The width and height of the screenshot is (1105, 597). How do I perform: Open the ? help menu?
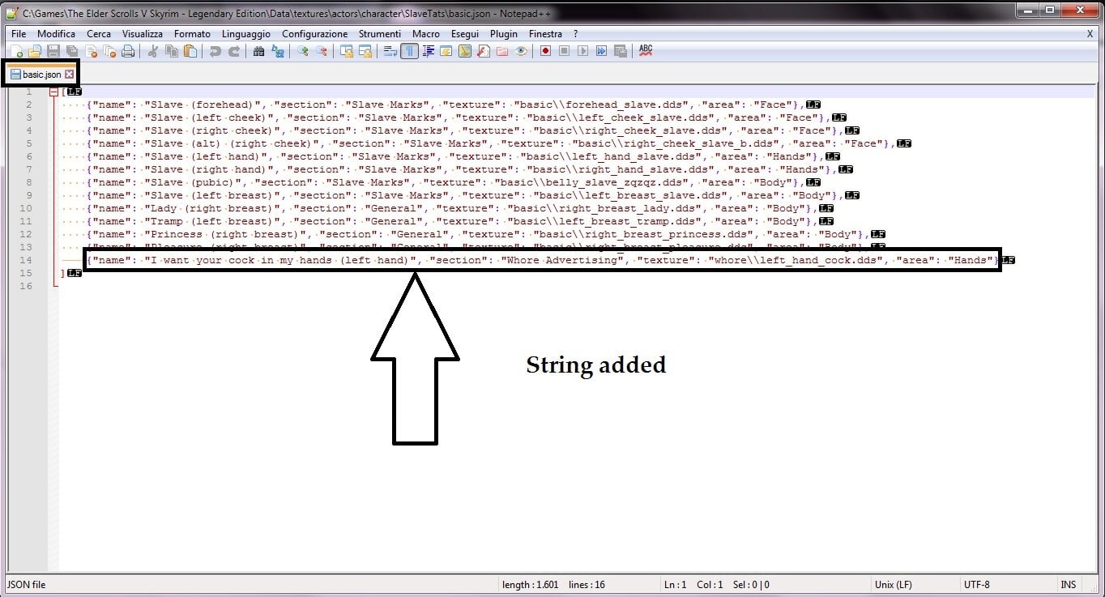(x=575, y=34)
